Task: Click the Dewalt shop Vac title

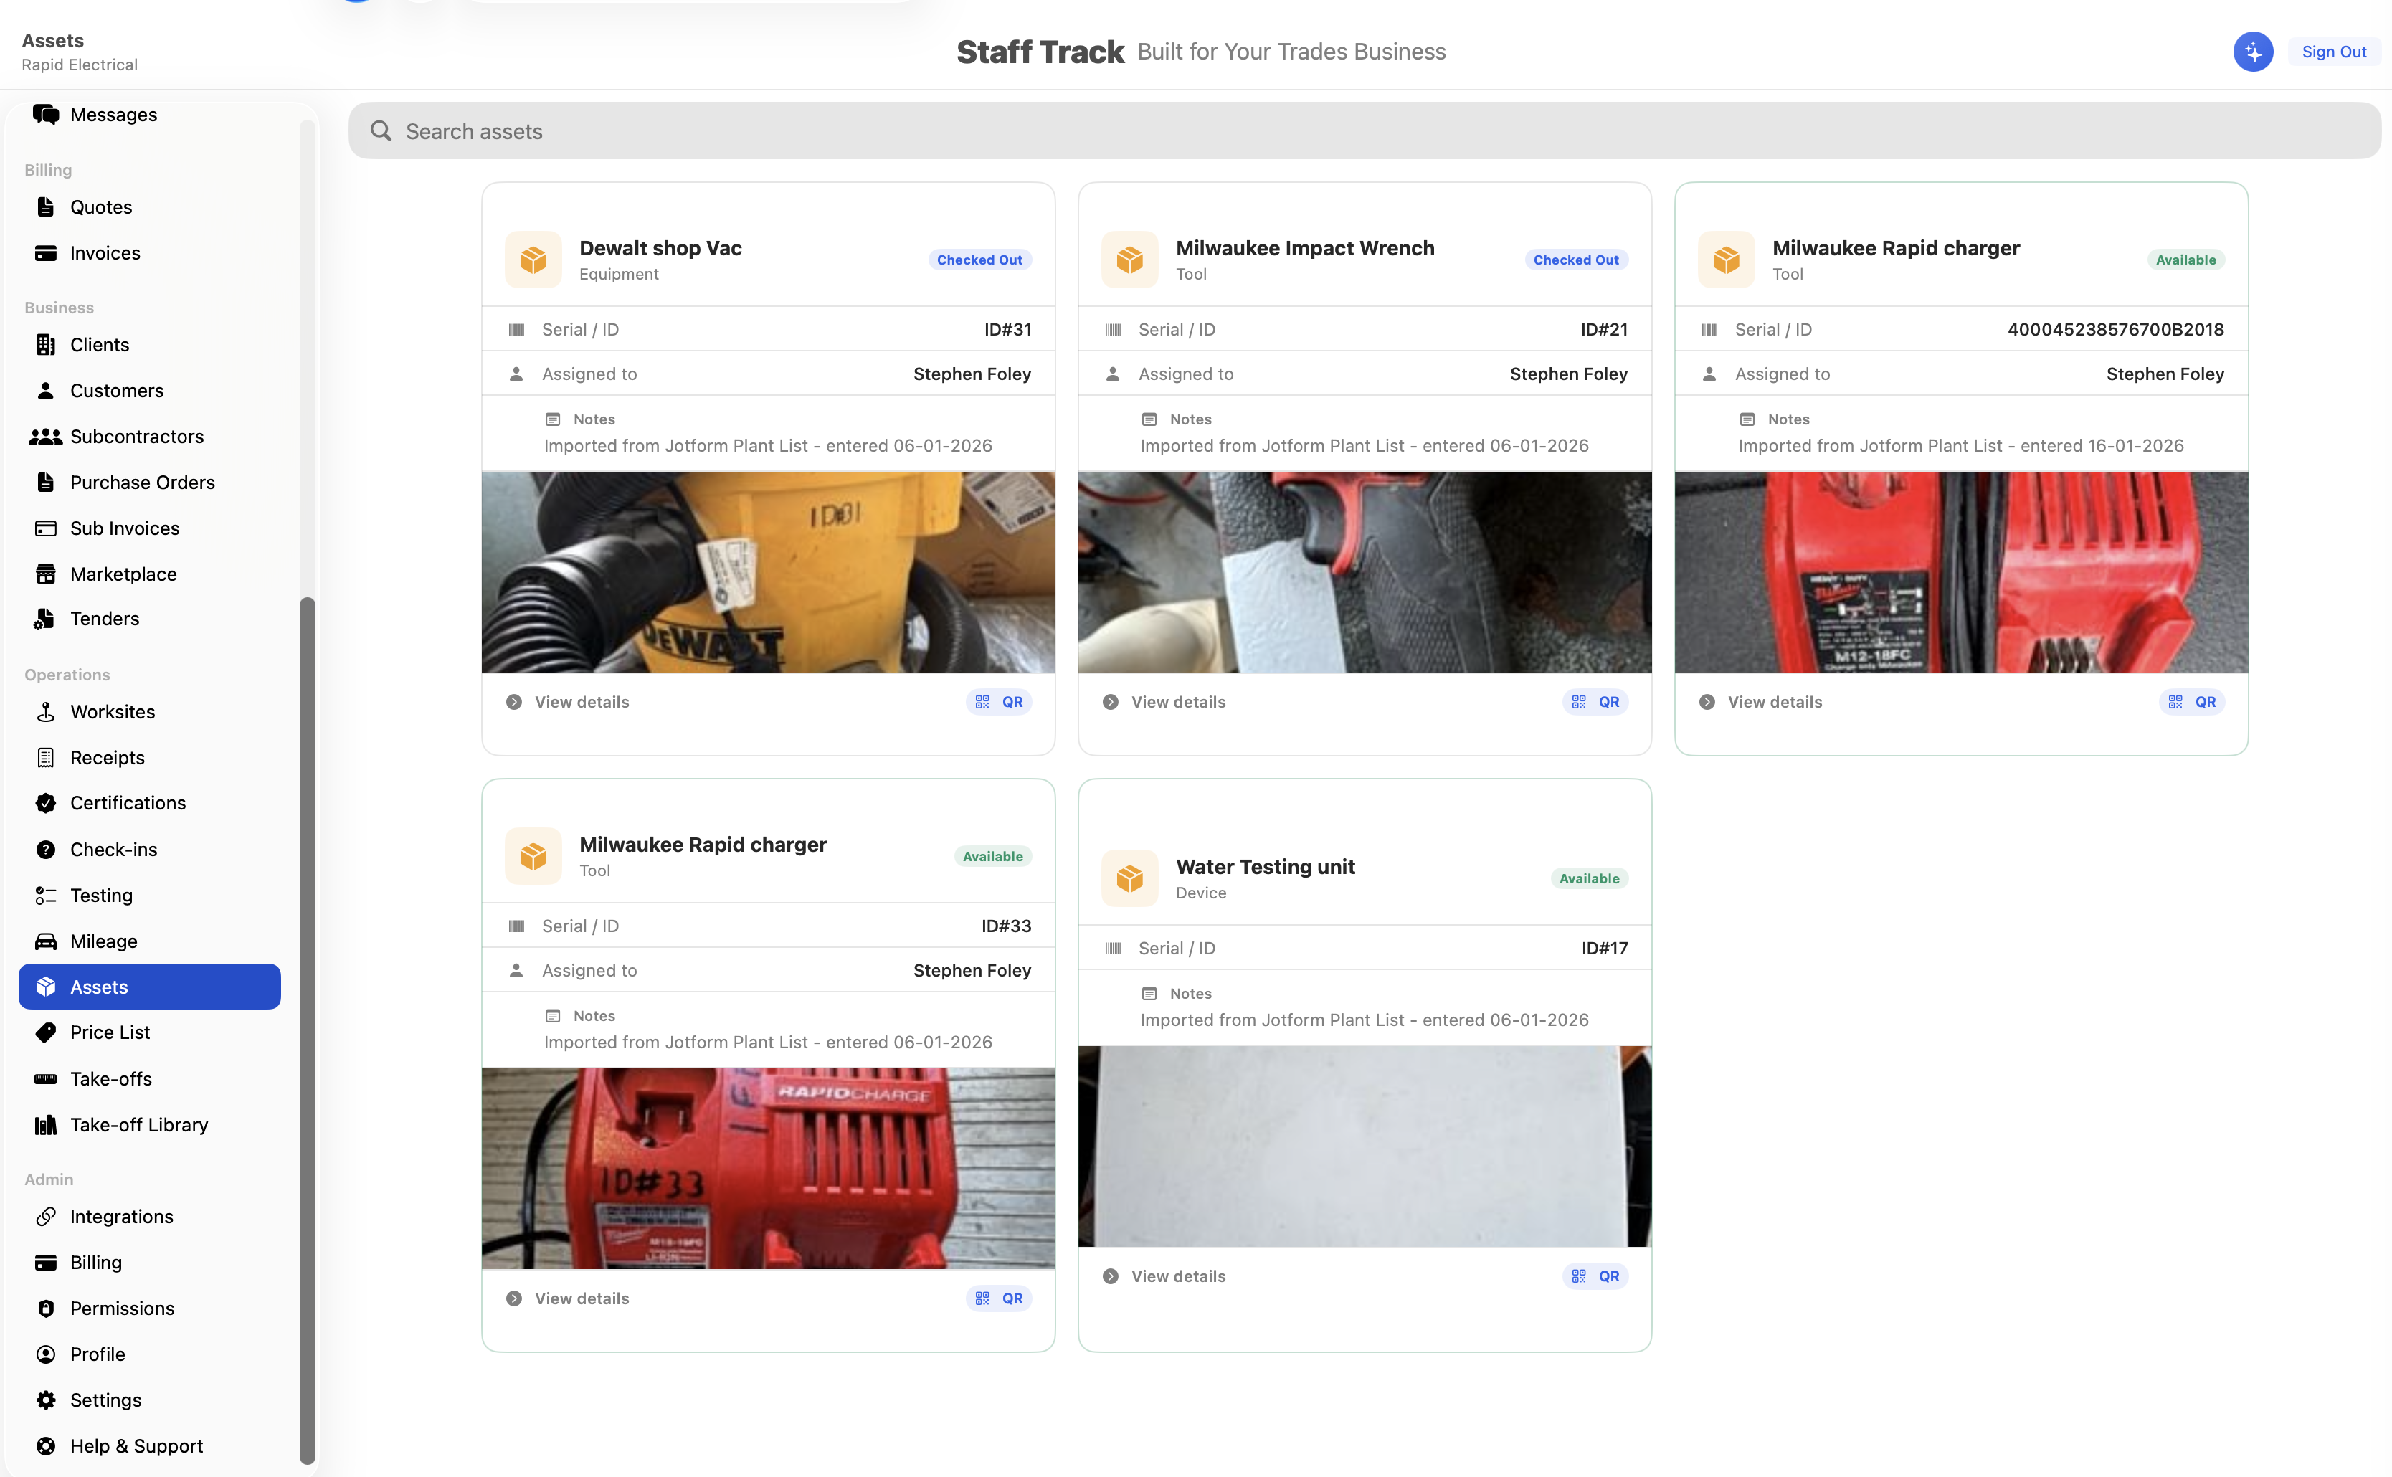Action: pos(660,248)
